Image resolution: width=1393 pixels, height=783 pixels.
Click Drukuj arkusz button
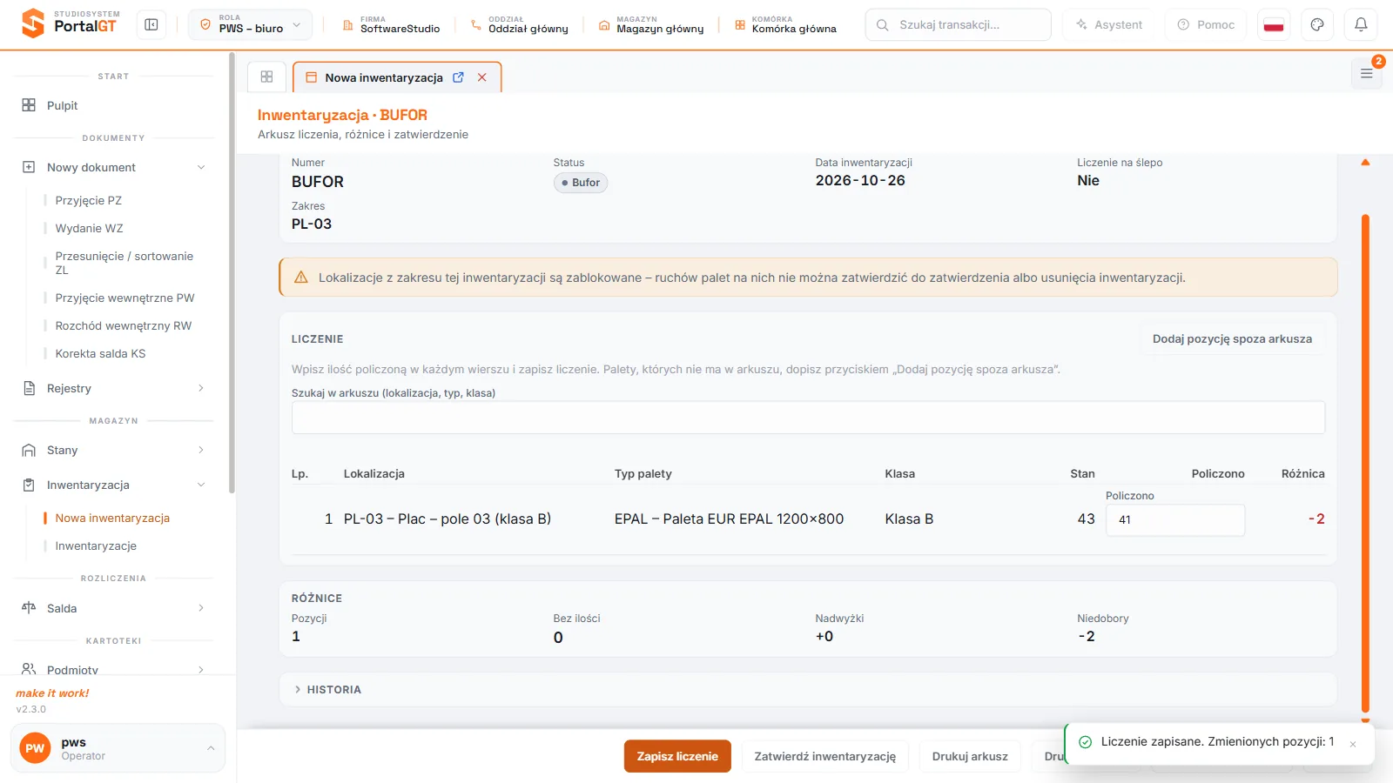click(970, 756)
